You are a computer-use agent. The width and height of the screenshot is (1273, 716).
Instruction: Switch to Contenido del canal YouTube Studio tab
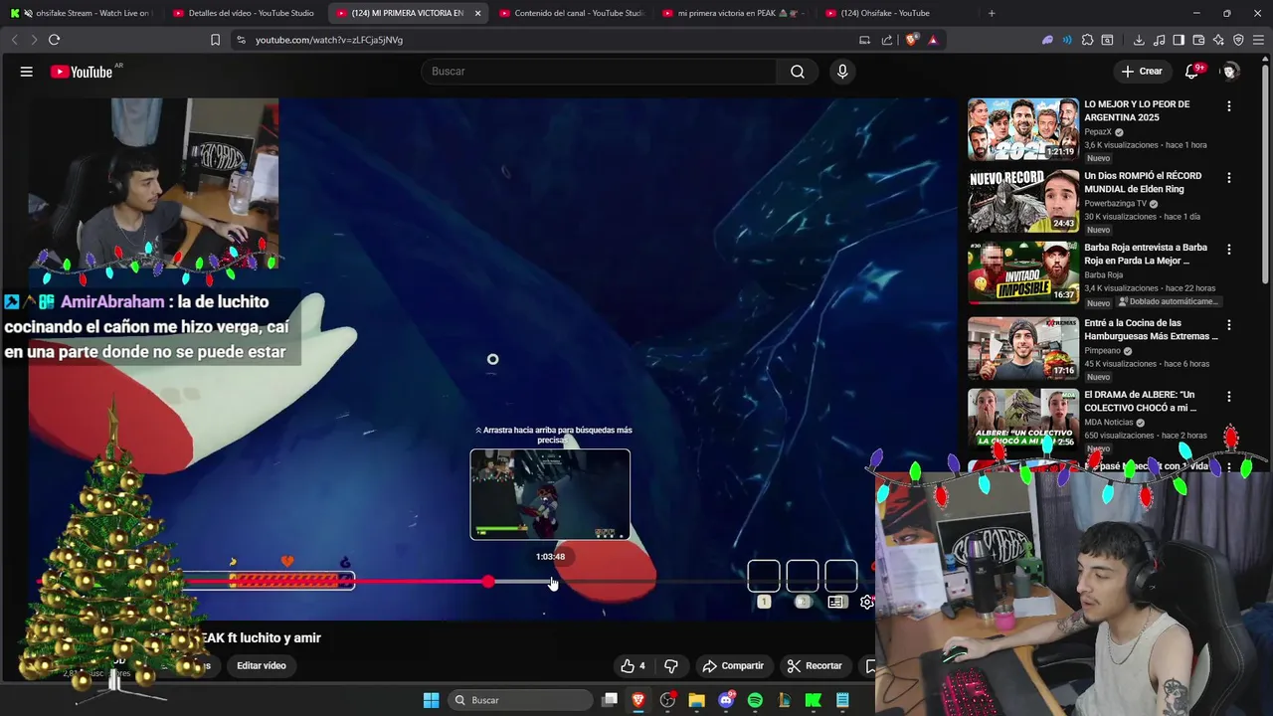point(572,13)
